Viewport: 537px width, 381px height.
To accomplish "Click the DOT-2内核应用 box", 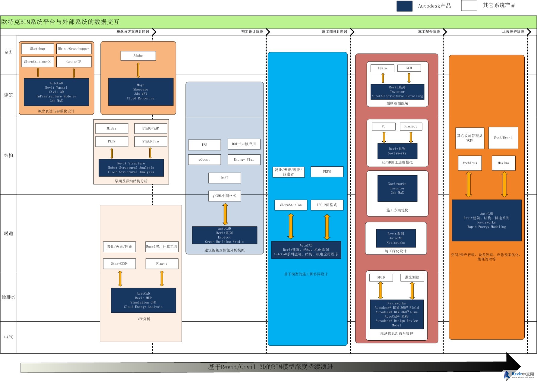I will click(244, 144).
